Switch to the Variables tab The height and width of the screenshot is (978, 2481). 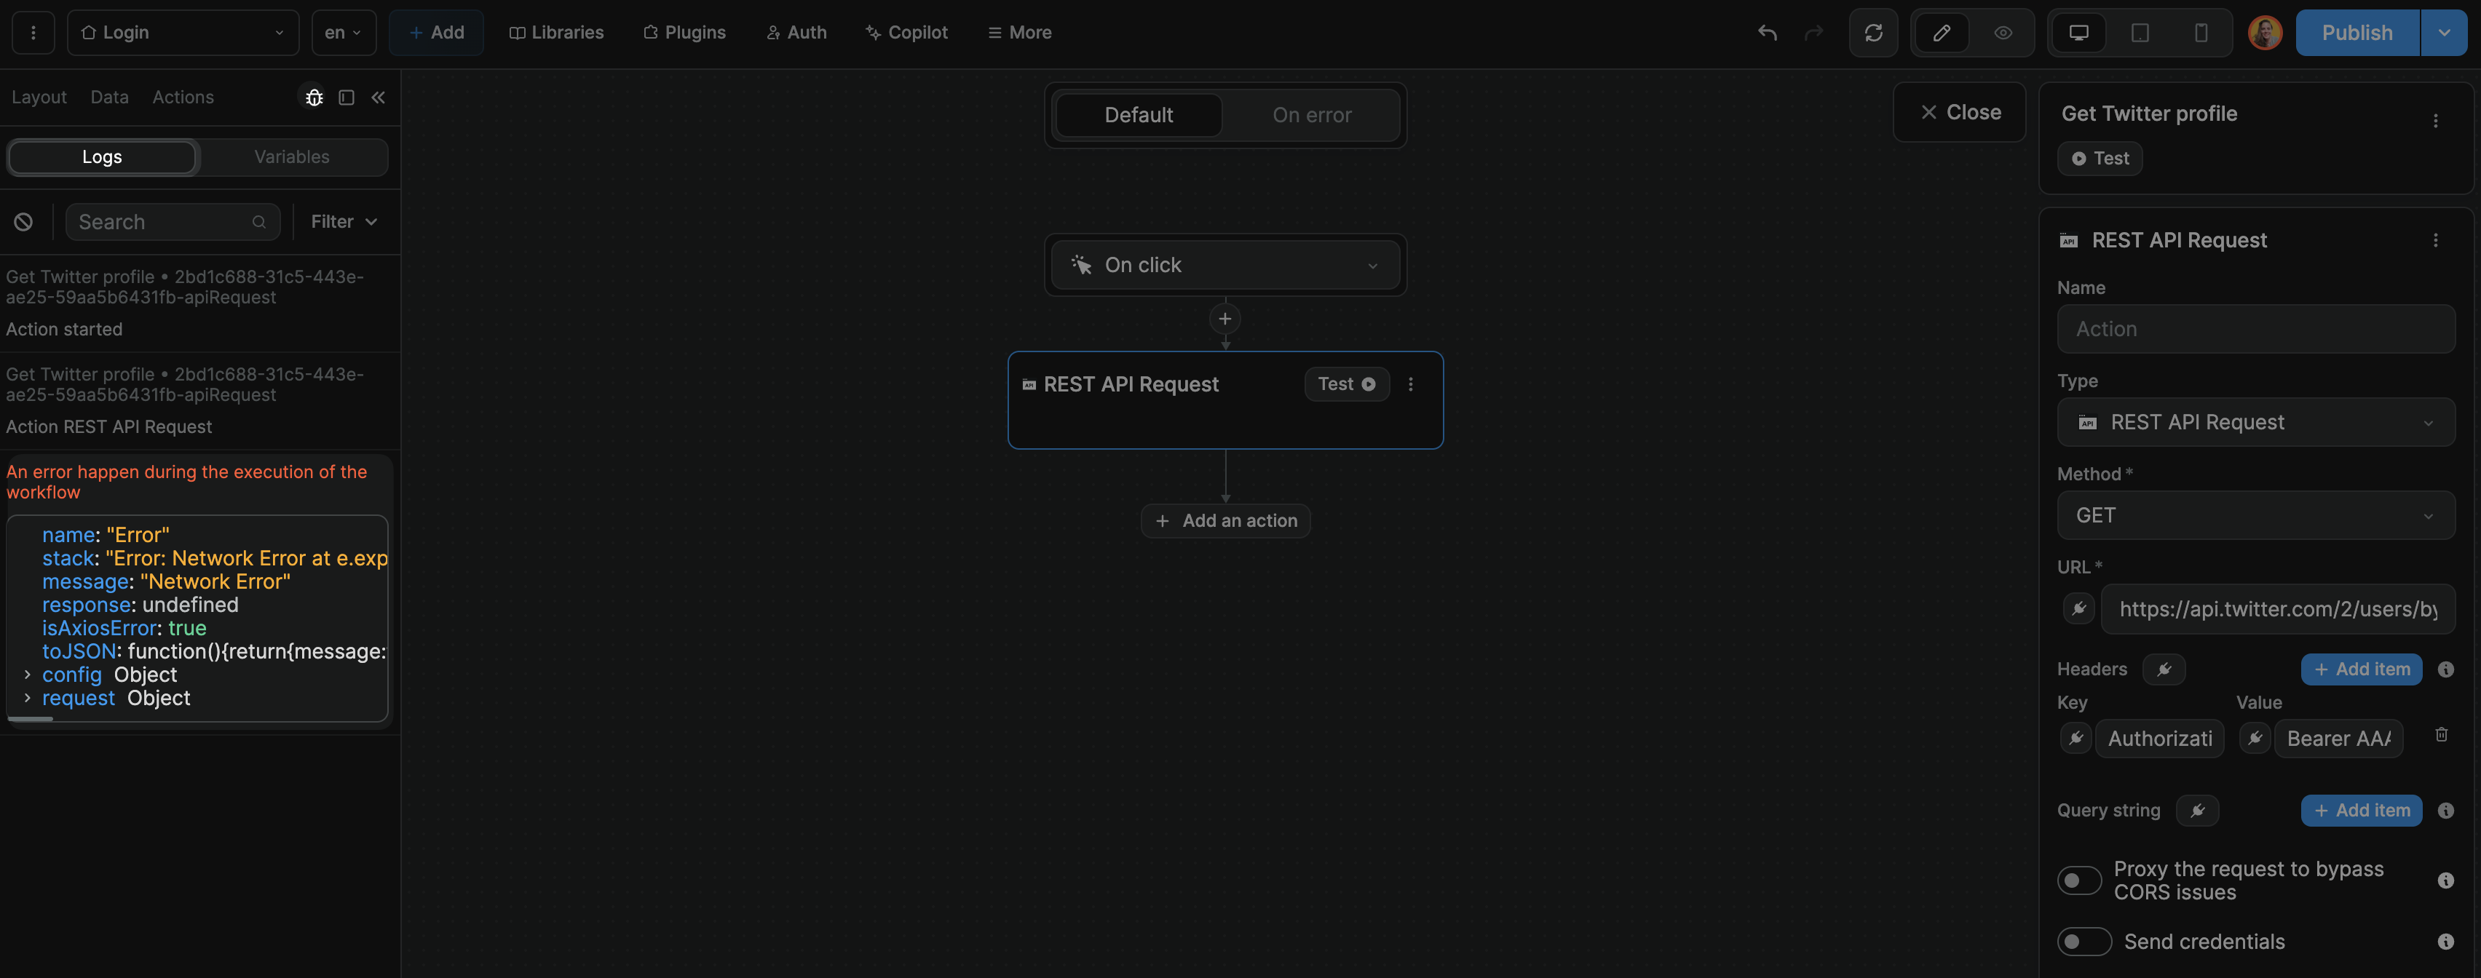pos(292,156)
